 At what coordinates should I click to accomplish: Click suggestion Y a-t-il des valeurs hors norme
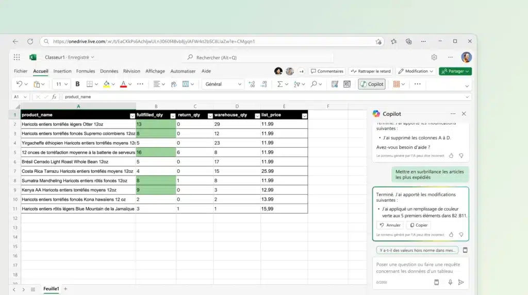coord(417,250)
